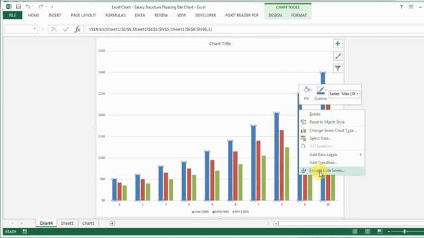Open the Outline pen in mini toolbar
The height and width of the screenshot is (238, 424).
(320, 90)
